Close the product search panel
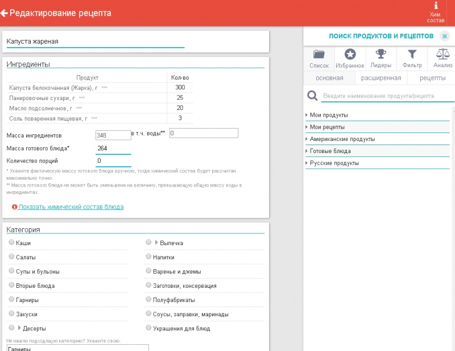455x351 pixels. click(444, 36)
